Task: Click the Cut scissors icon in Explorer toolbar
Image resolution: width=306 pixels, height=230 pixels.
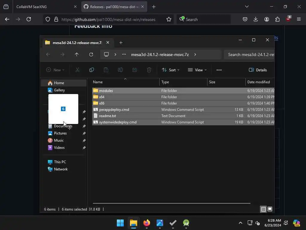Action: (77, 70)
